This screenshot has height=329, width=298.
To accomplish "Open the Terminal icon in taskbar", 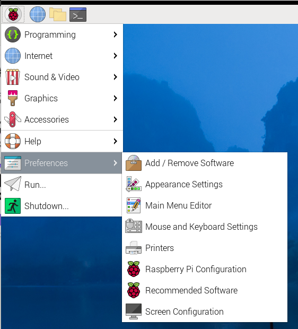I will point(78,14).
